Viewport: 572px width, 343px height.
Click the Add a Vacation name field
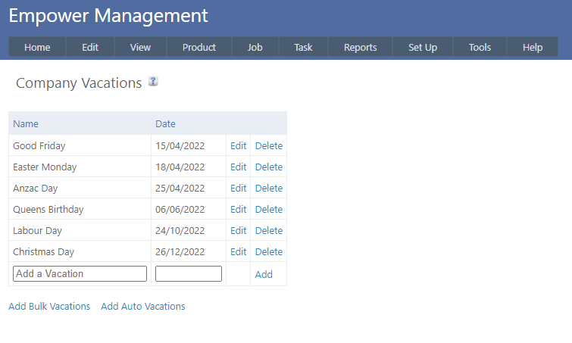click(x=80, y=274)
